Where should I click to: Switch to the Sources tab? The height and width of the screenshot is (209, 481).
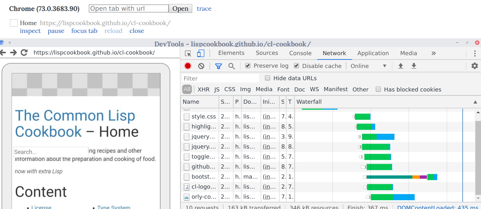pos(267,53)
